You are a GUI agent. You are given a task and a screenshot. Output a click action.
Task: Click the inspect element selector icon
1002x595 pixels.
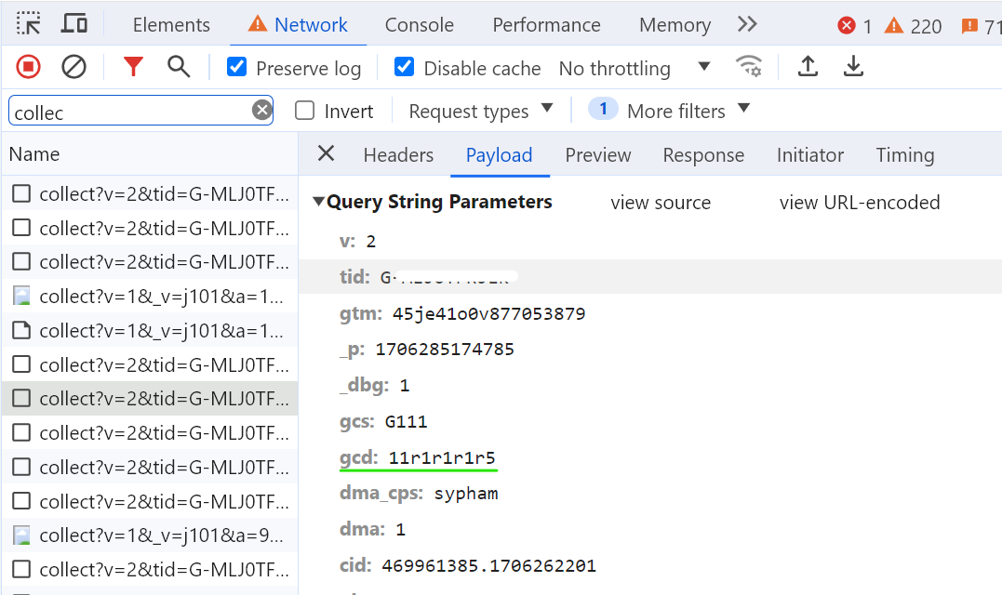tap(29, 24)
